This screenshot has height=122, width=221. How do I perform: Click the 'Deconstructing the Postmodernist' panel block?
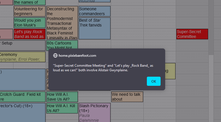[x=62, y=23]
